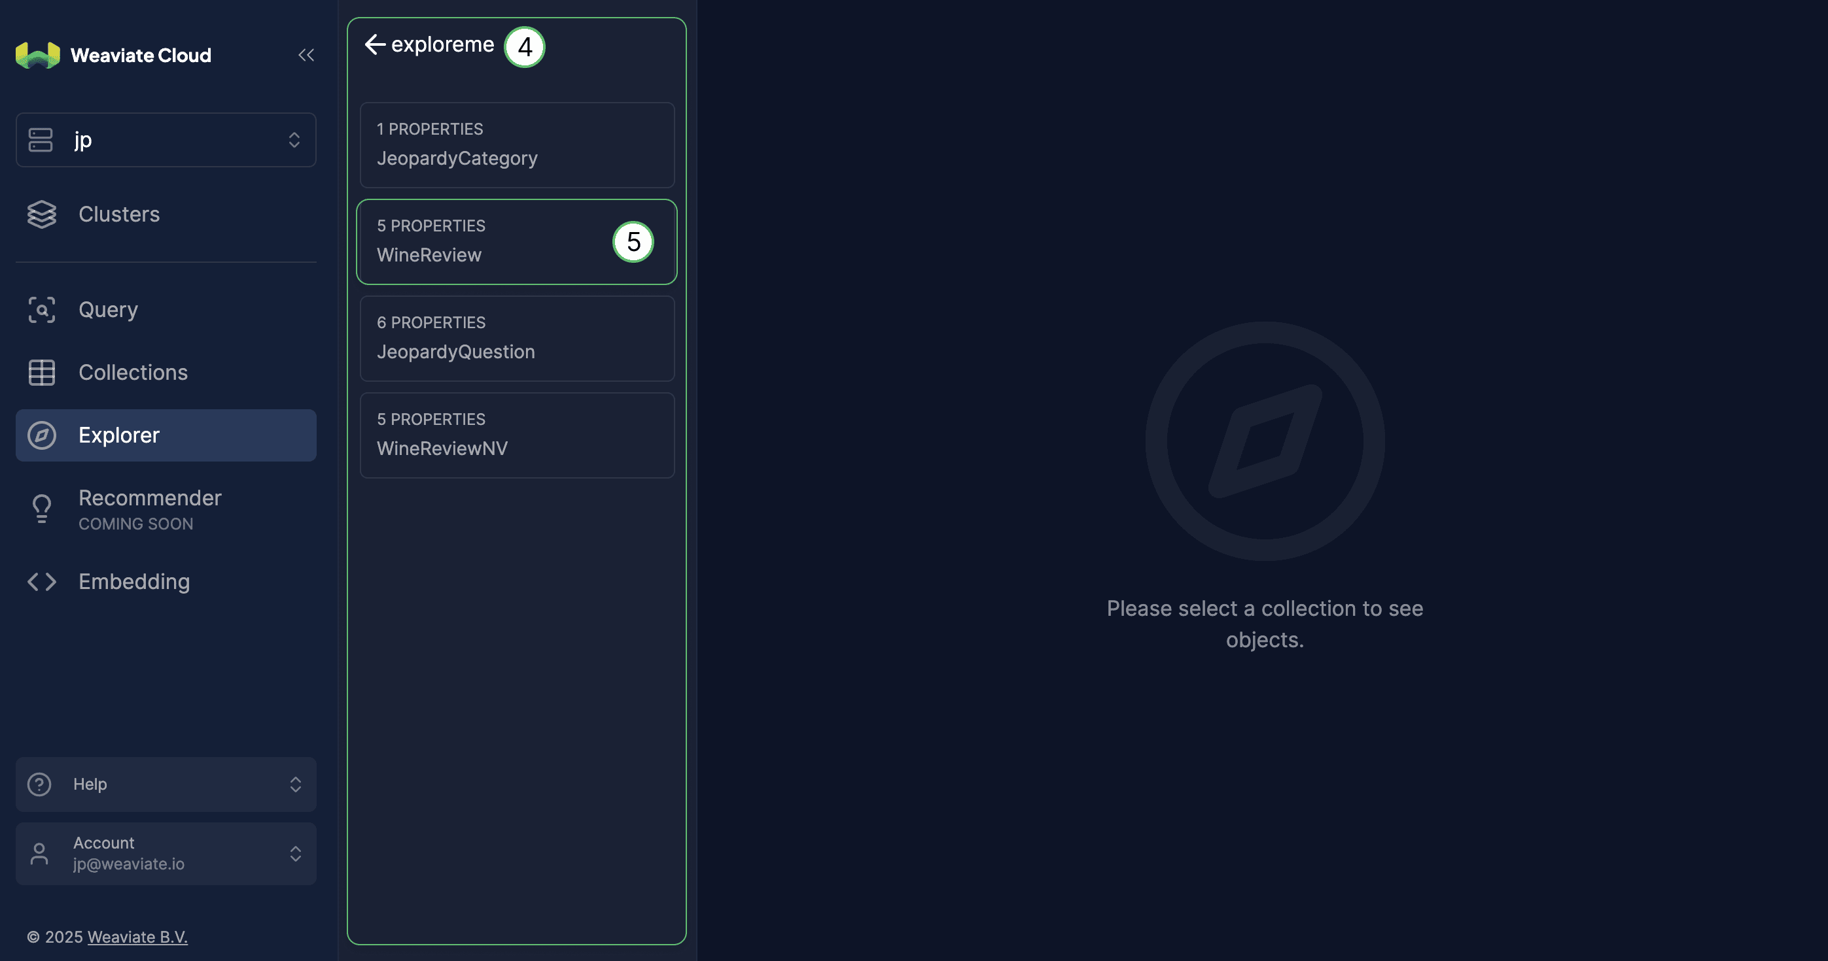Select the WineReviewNV collection
The height and width of the screenshot is (961, 1828).
coord(518,435)
